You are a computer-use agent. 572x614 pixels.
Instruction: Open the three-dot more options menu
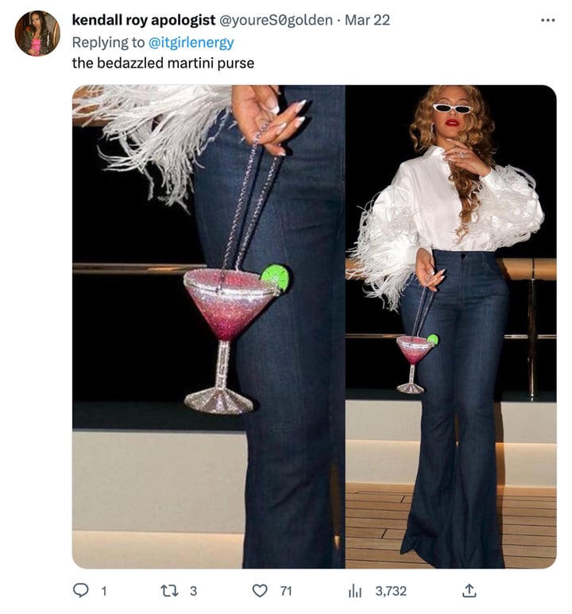(x=547, y=20)
